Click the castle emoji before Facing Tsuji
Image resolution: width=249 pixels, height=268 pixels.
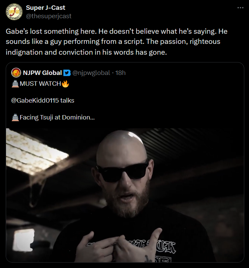tap(15, 117)
